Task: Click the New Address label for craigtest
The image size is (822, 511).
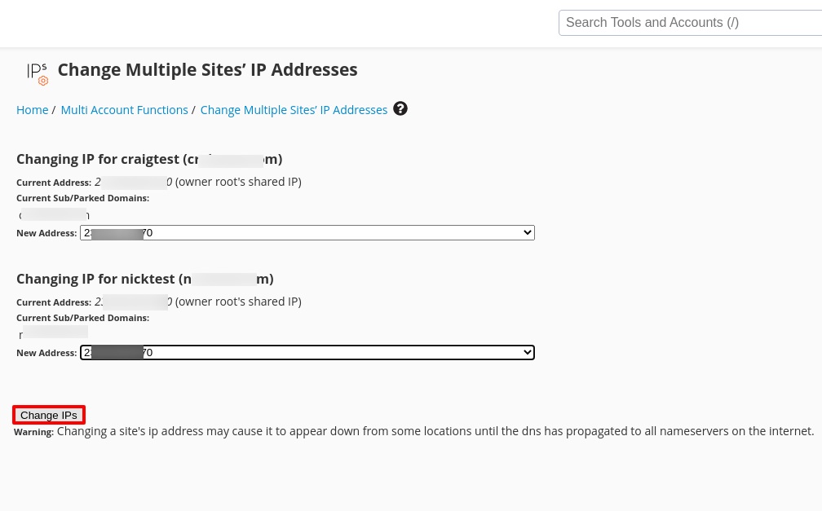Action: 46,233
